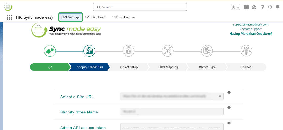
Task: Go to completed green checkmark step
Action: 50,67
